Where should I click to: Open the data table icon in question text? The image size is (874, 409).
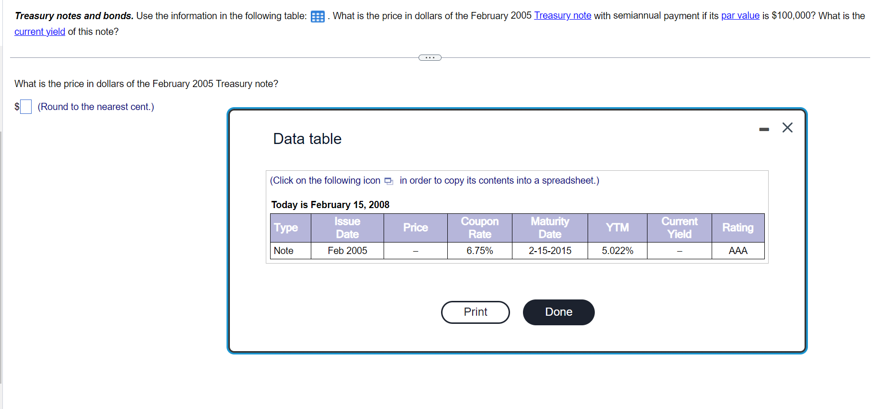pyautogui.click(x=317, y=16)
